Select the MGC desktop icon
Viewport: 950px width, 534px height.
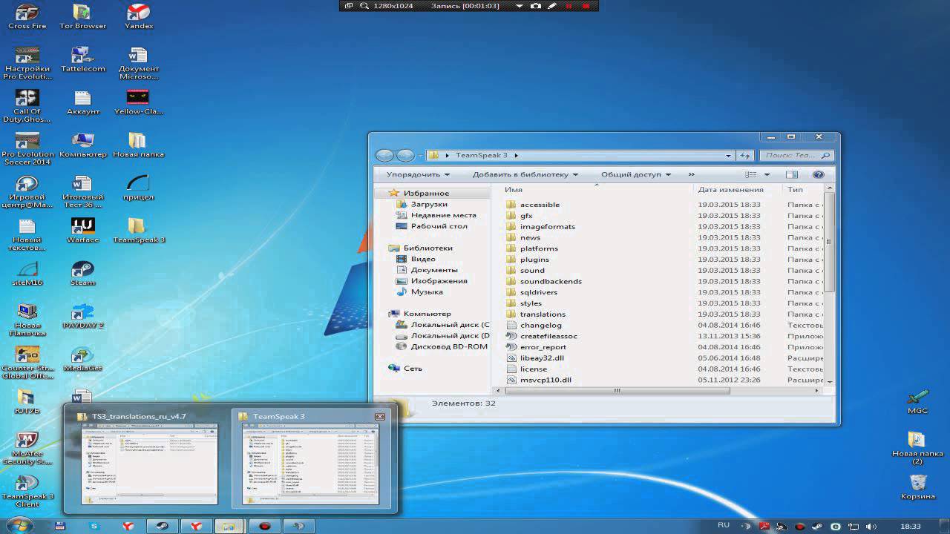(917, 401)
